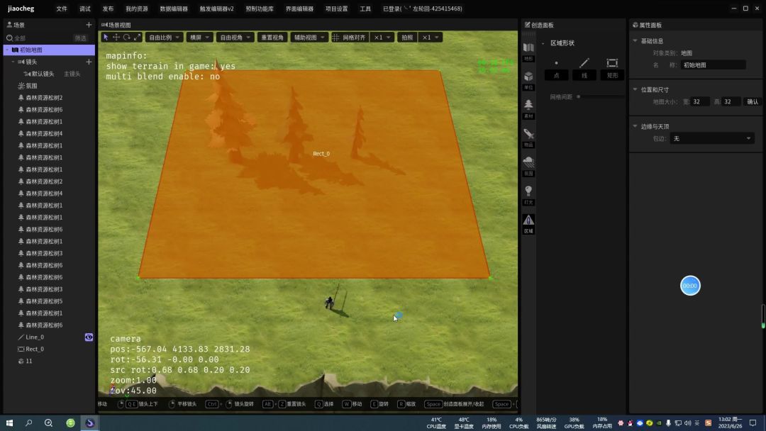Select the move tool in the scene toolbar
Screen dimensions: 766x431
[x=116, y=37]
